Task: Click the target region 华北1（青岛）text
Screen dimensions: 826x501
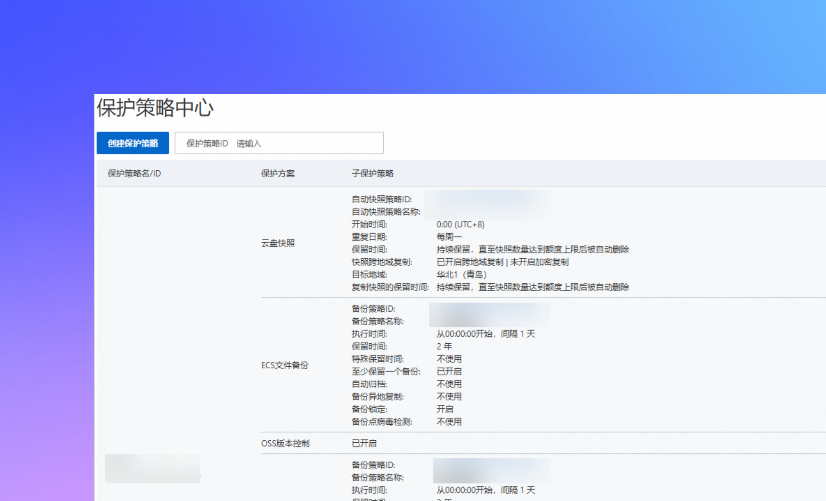Action: point(461,274)
